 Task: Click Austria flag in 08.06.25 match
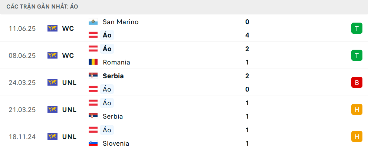93,49
